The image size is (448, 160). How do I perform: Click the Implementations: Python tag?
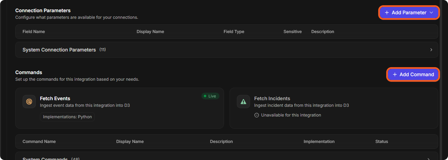[x=67, y=117]
